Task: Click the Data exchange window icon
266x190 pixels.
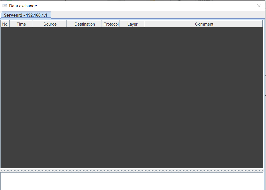Action: coord(5,6)
